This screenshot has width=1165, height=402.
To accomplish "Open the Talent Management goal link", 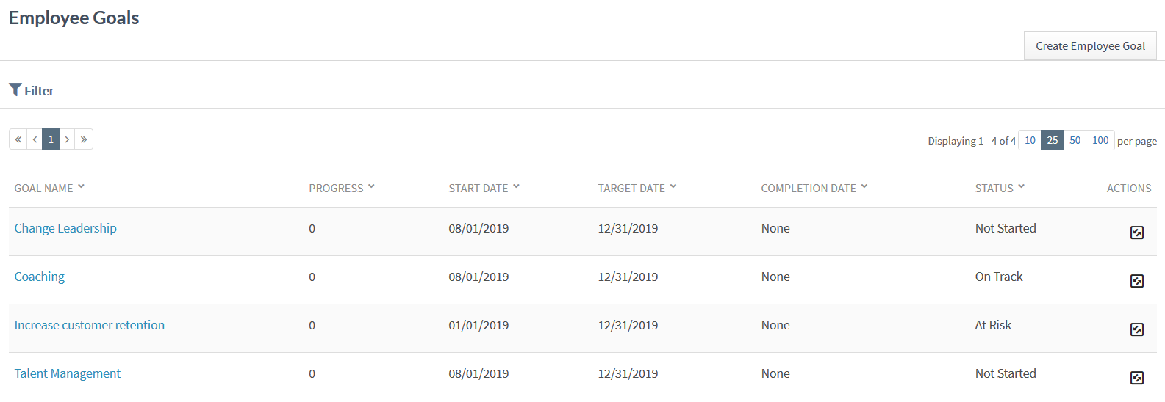I will pos(68,373).
